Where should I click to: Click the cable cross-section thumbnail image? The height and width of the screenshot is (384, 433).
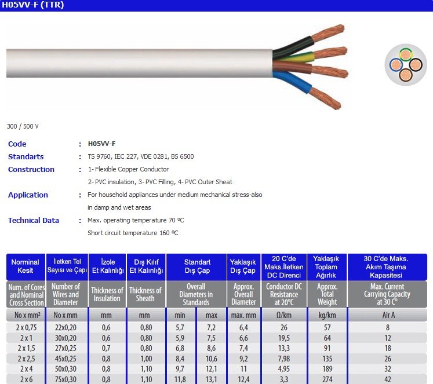click(406, 65)
